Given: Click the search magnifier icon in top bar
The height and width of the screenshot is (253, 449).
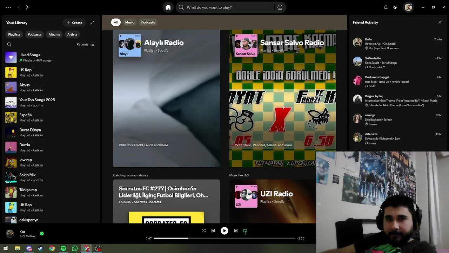Looking at the screenshot, I should pyautogui.click(x=181, y=7).
